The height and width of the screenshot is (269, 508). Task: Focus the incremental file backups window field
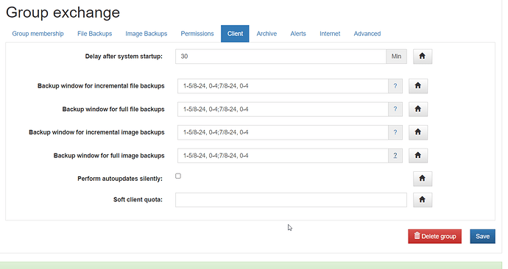[x=283, y=86]
